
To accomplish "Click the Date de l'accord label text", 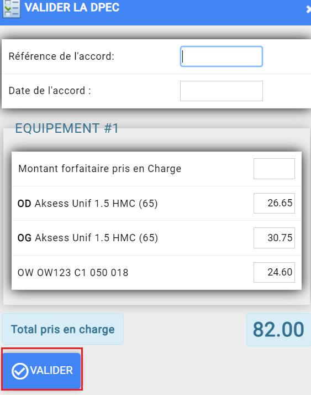I will pyautogui.click(x=50, y=91).
